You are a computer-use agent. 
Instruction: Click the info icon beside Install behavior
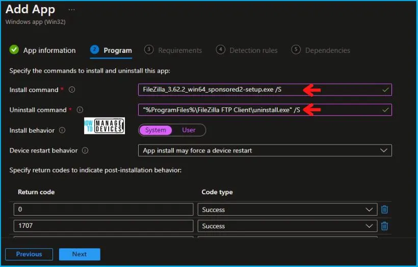coord(62,130)
